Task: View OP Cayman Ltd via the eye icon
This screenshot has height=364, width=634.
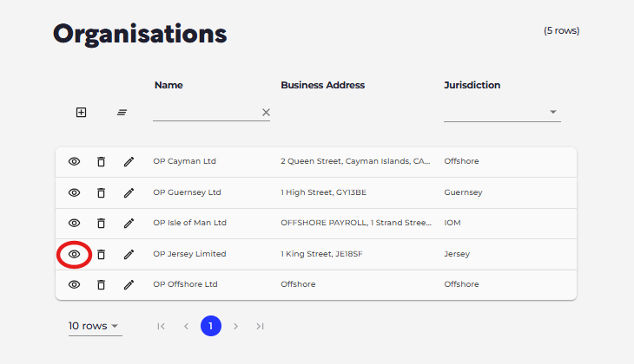Action: pyautogui.click(x=74, y=161)
